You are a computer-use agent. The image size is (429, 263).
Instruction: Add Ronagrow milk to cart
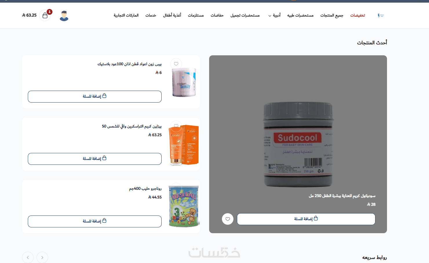pyautogui.click(x=95, y=221)
